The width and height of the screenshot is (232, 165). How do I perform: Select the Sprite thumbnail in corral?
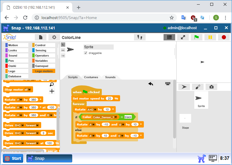pyautogui.click(x=201, y=100)
